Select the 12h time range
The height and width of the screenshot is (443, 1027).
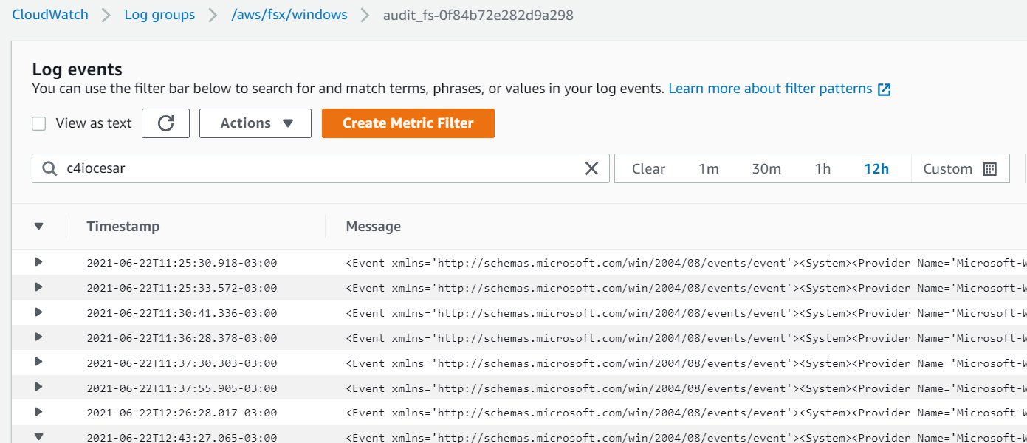tap(876, 168)
